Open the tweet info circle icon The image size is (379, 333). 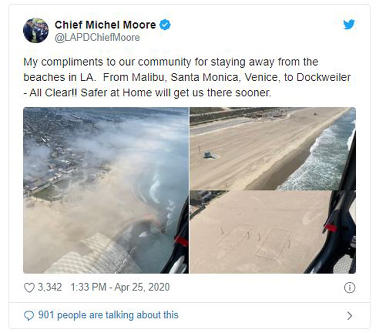(x=350, y=288)
